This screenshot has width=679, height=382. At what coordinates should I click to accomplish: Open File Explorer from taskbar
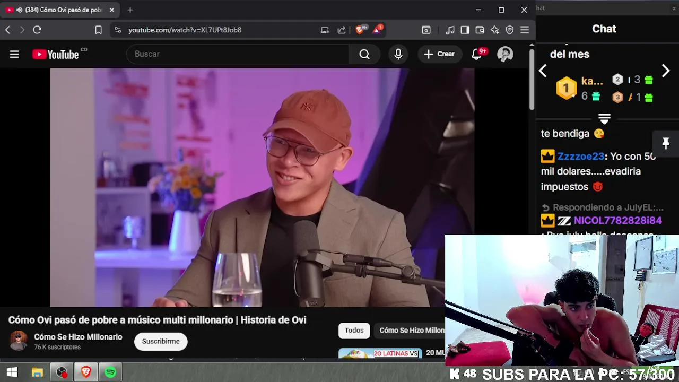click(x=37, y=372)
